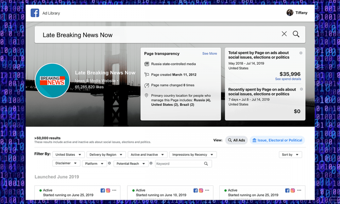Screen dimensions: 340x204
Task: Expand Delivery by Region filter
Action: pyautogui.click(x=106, y=155)
